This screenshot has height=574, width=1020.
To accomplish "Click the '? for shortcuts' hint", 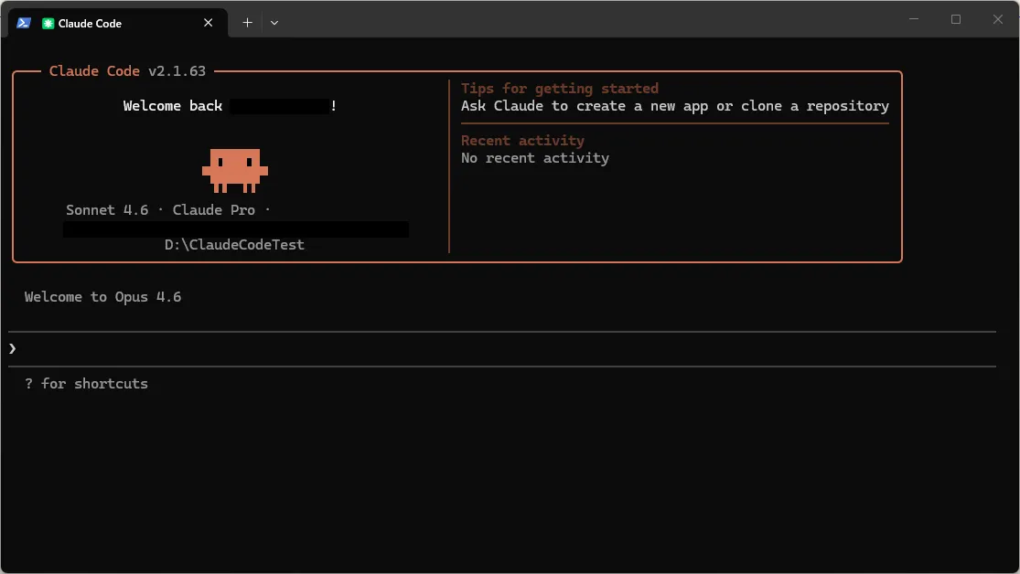I will [x=87, y=384].
